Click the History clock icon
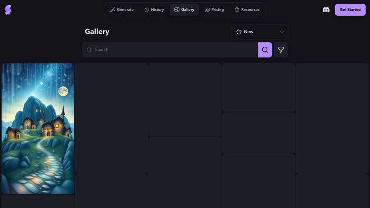Viewport: 370px width, 208px height. 147,10
